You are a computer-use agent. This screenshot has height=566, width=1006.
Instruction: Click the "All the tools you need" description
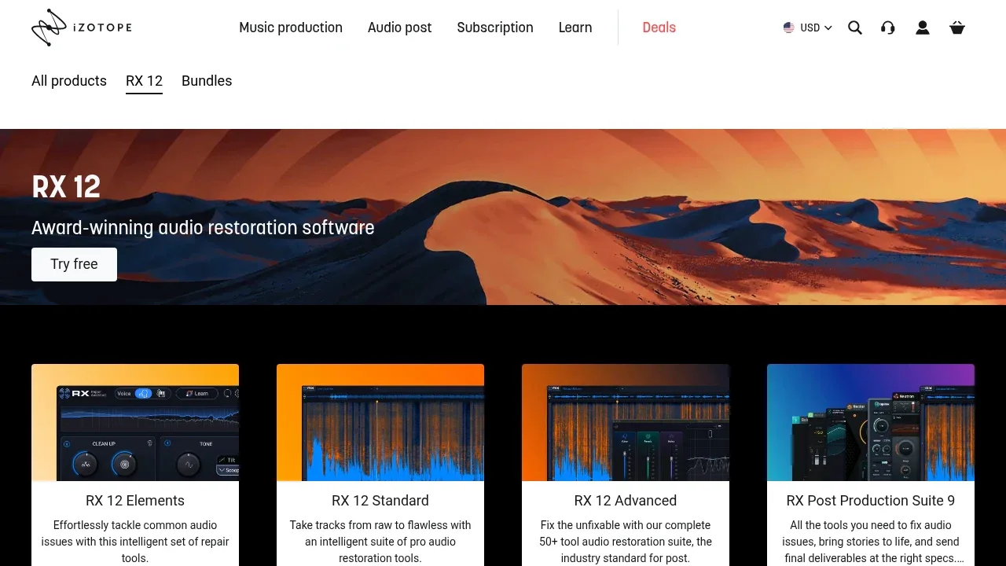pyautogui.click(x=871, y=542)
